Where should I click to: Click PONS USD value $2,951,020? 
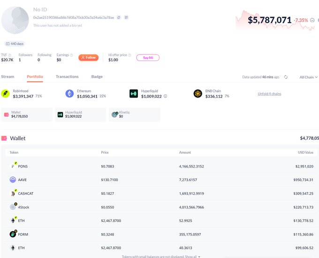(304, 166)
